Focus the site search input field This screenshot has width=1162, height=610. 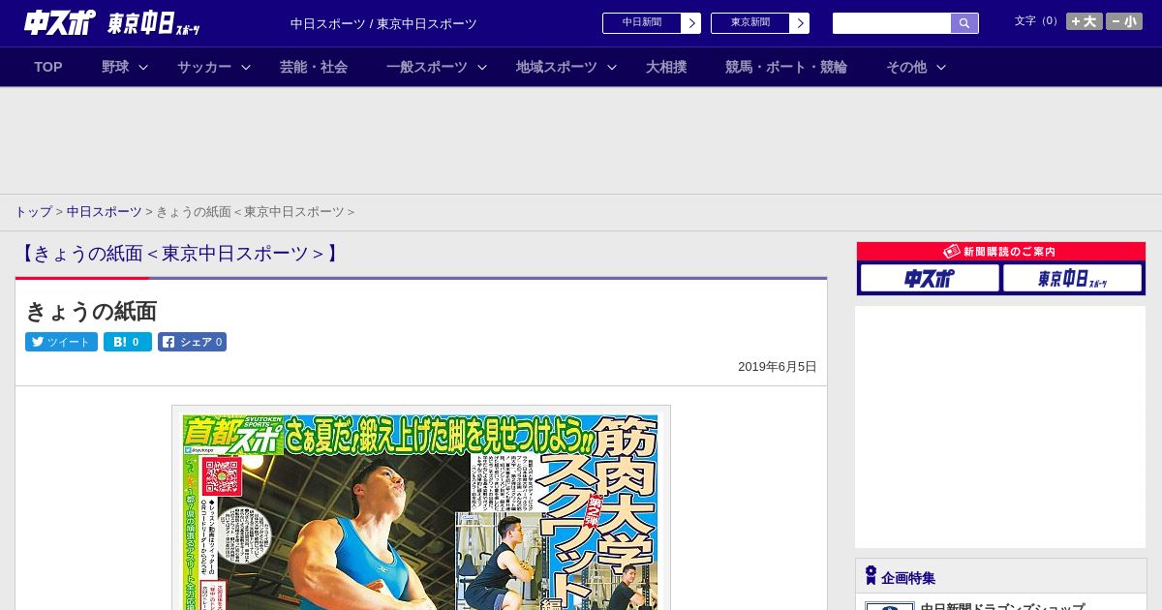coord(892,23)
